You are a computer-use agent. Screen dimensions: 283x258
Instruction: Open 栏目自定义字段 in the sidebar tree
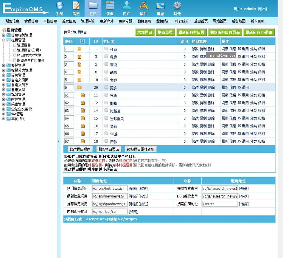29,55
